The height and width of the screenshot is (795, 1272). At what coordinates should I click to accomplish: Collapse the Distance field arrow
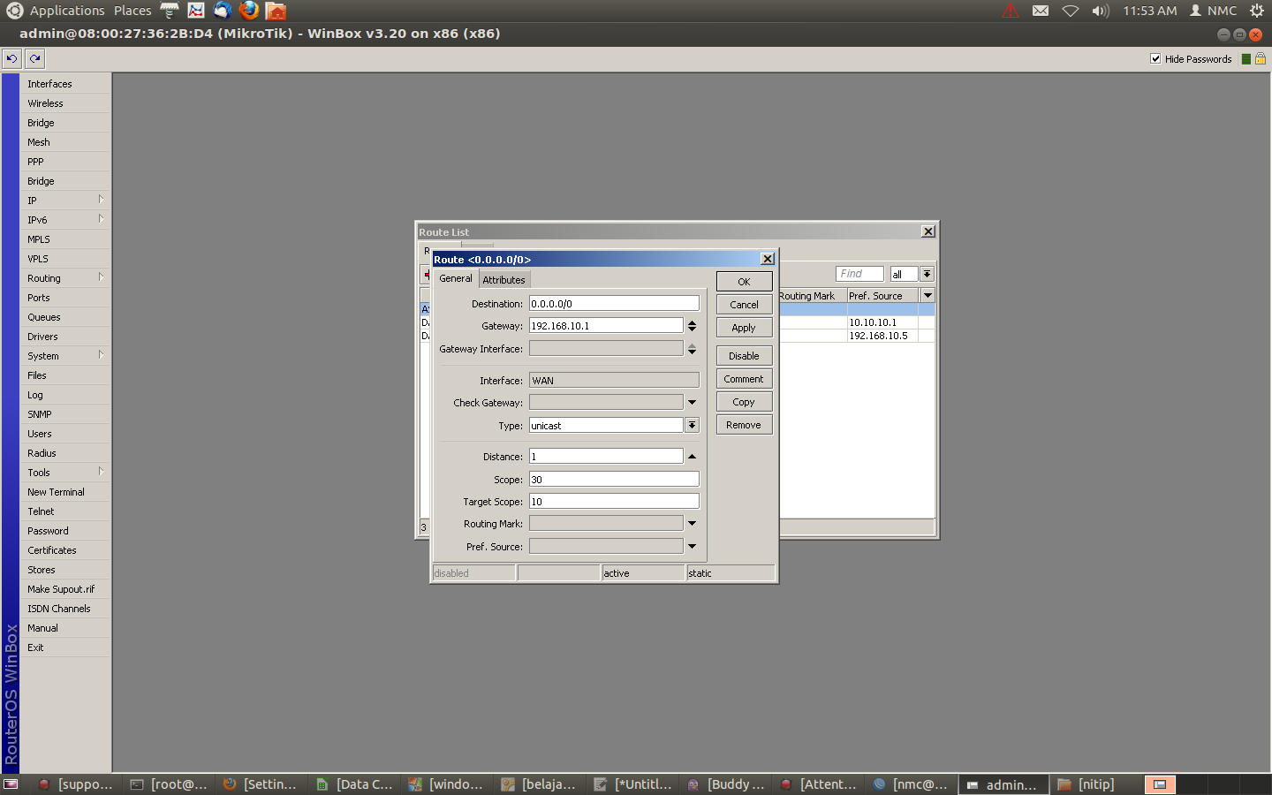[692, 457]
